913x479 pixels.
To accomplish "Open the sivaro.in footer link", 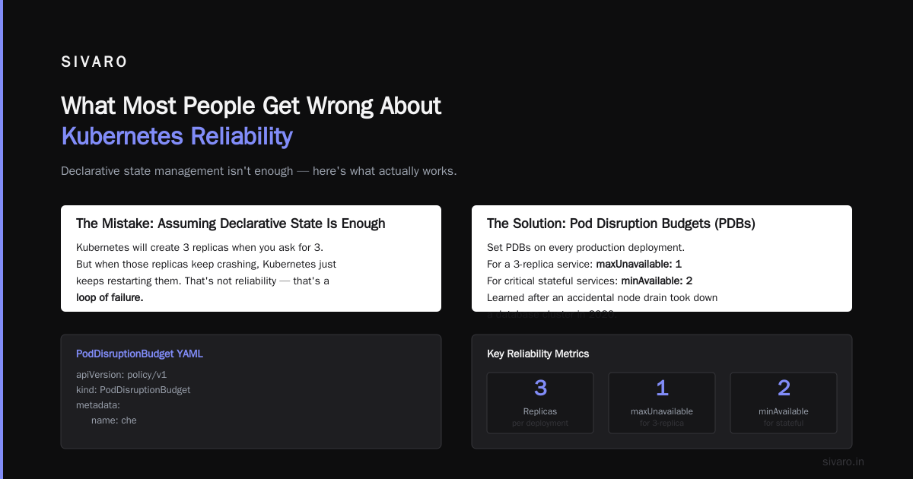I will pos(843,462).
